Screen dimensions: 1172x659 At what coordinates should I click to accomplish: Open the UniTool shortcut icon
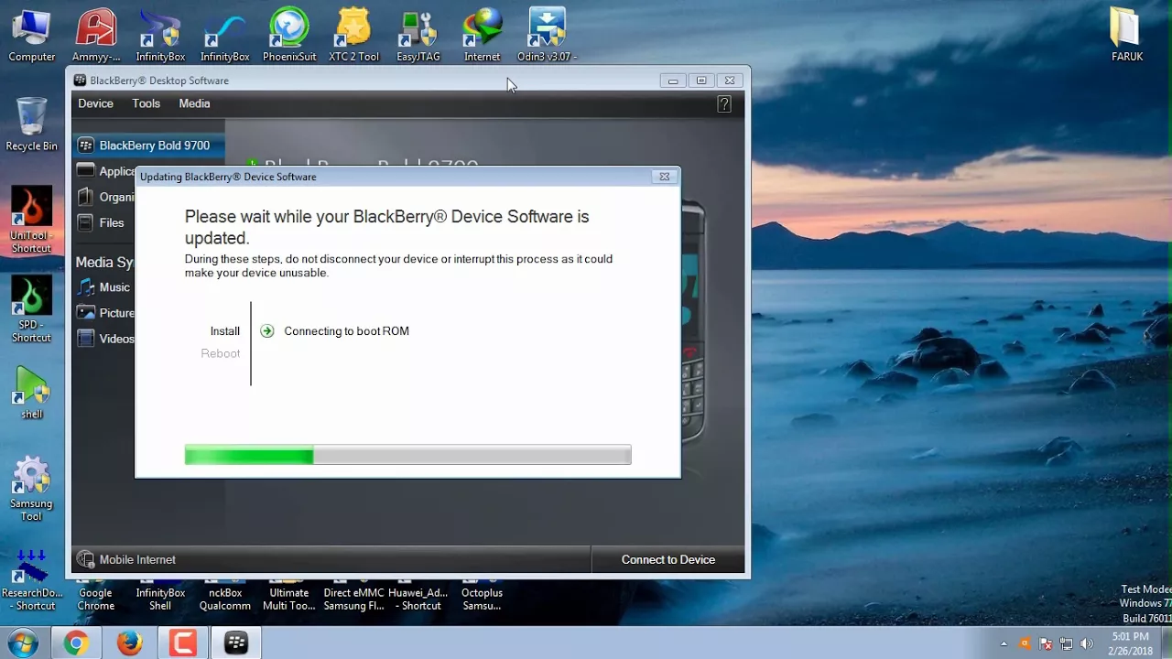click(31, 220)
